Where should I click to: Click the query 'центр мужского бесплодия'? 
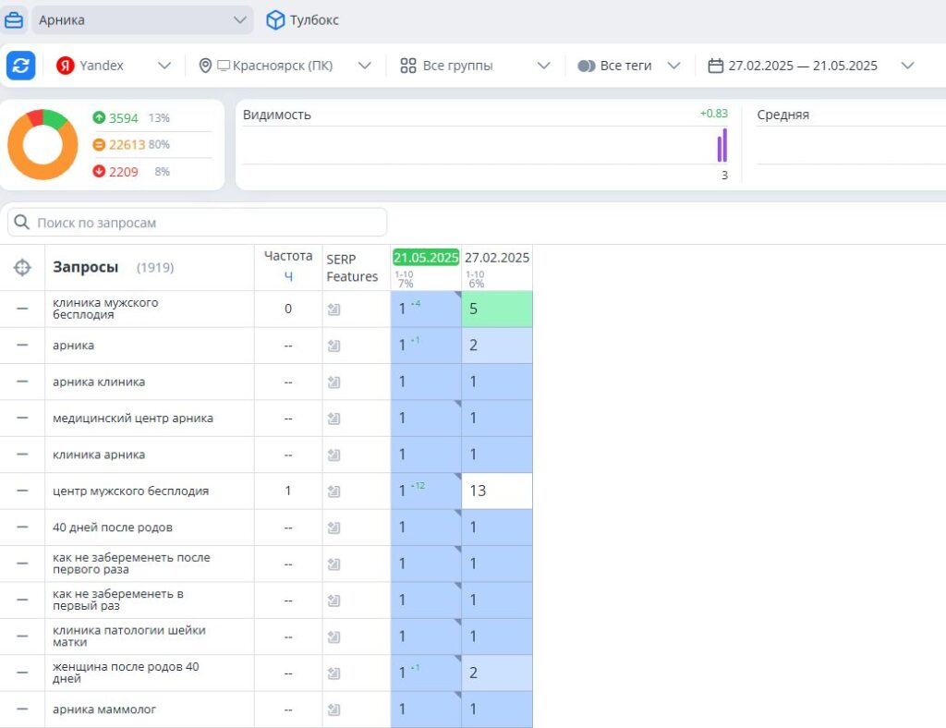tap(131, 491)
